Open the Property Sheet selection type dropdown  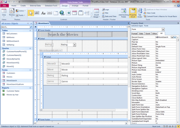click(x=163, y=30)
